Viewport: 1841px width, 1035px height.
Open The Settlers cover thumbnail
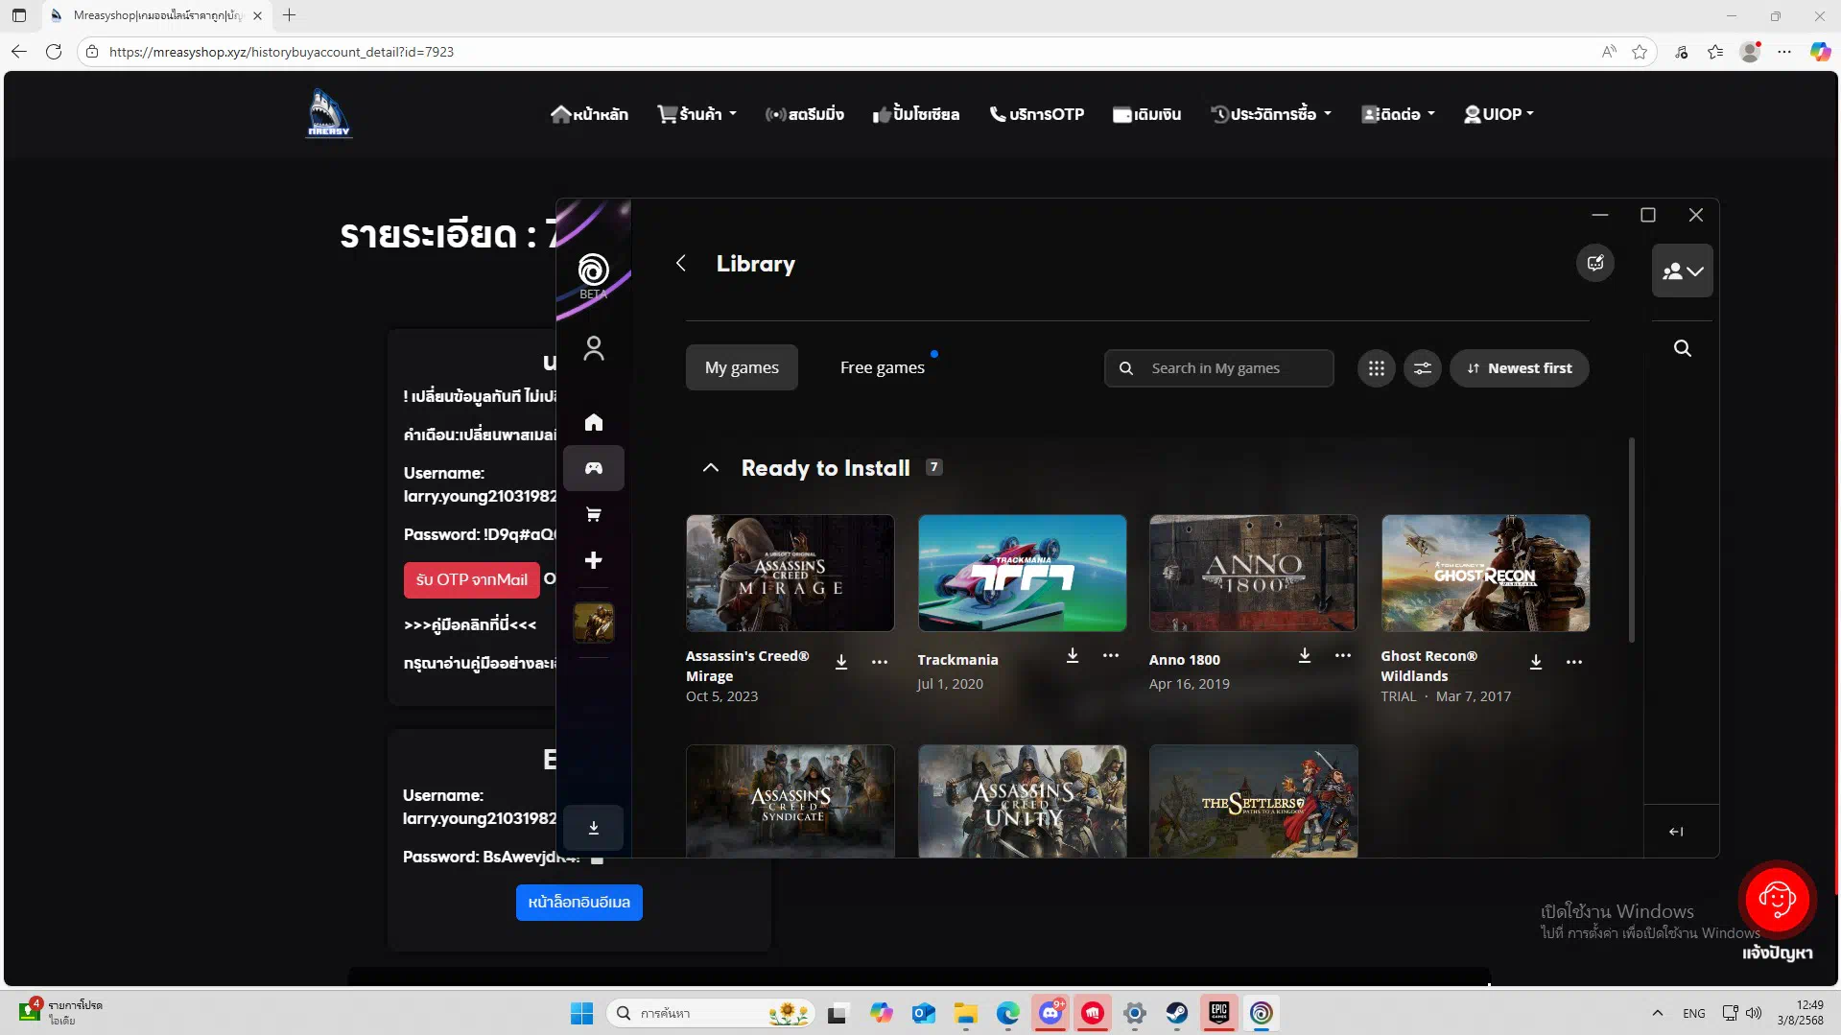[x=1254, y=801]
